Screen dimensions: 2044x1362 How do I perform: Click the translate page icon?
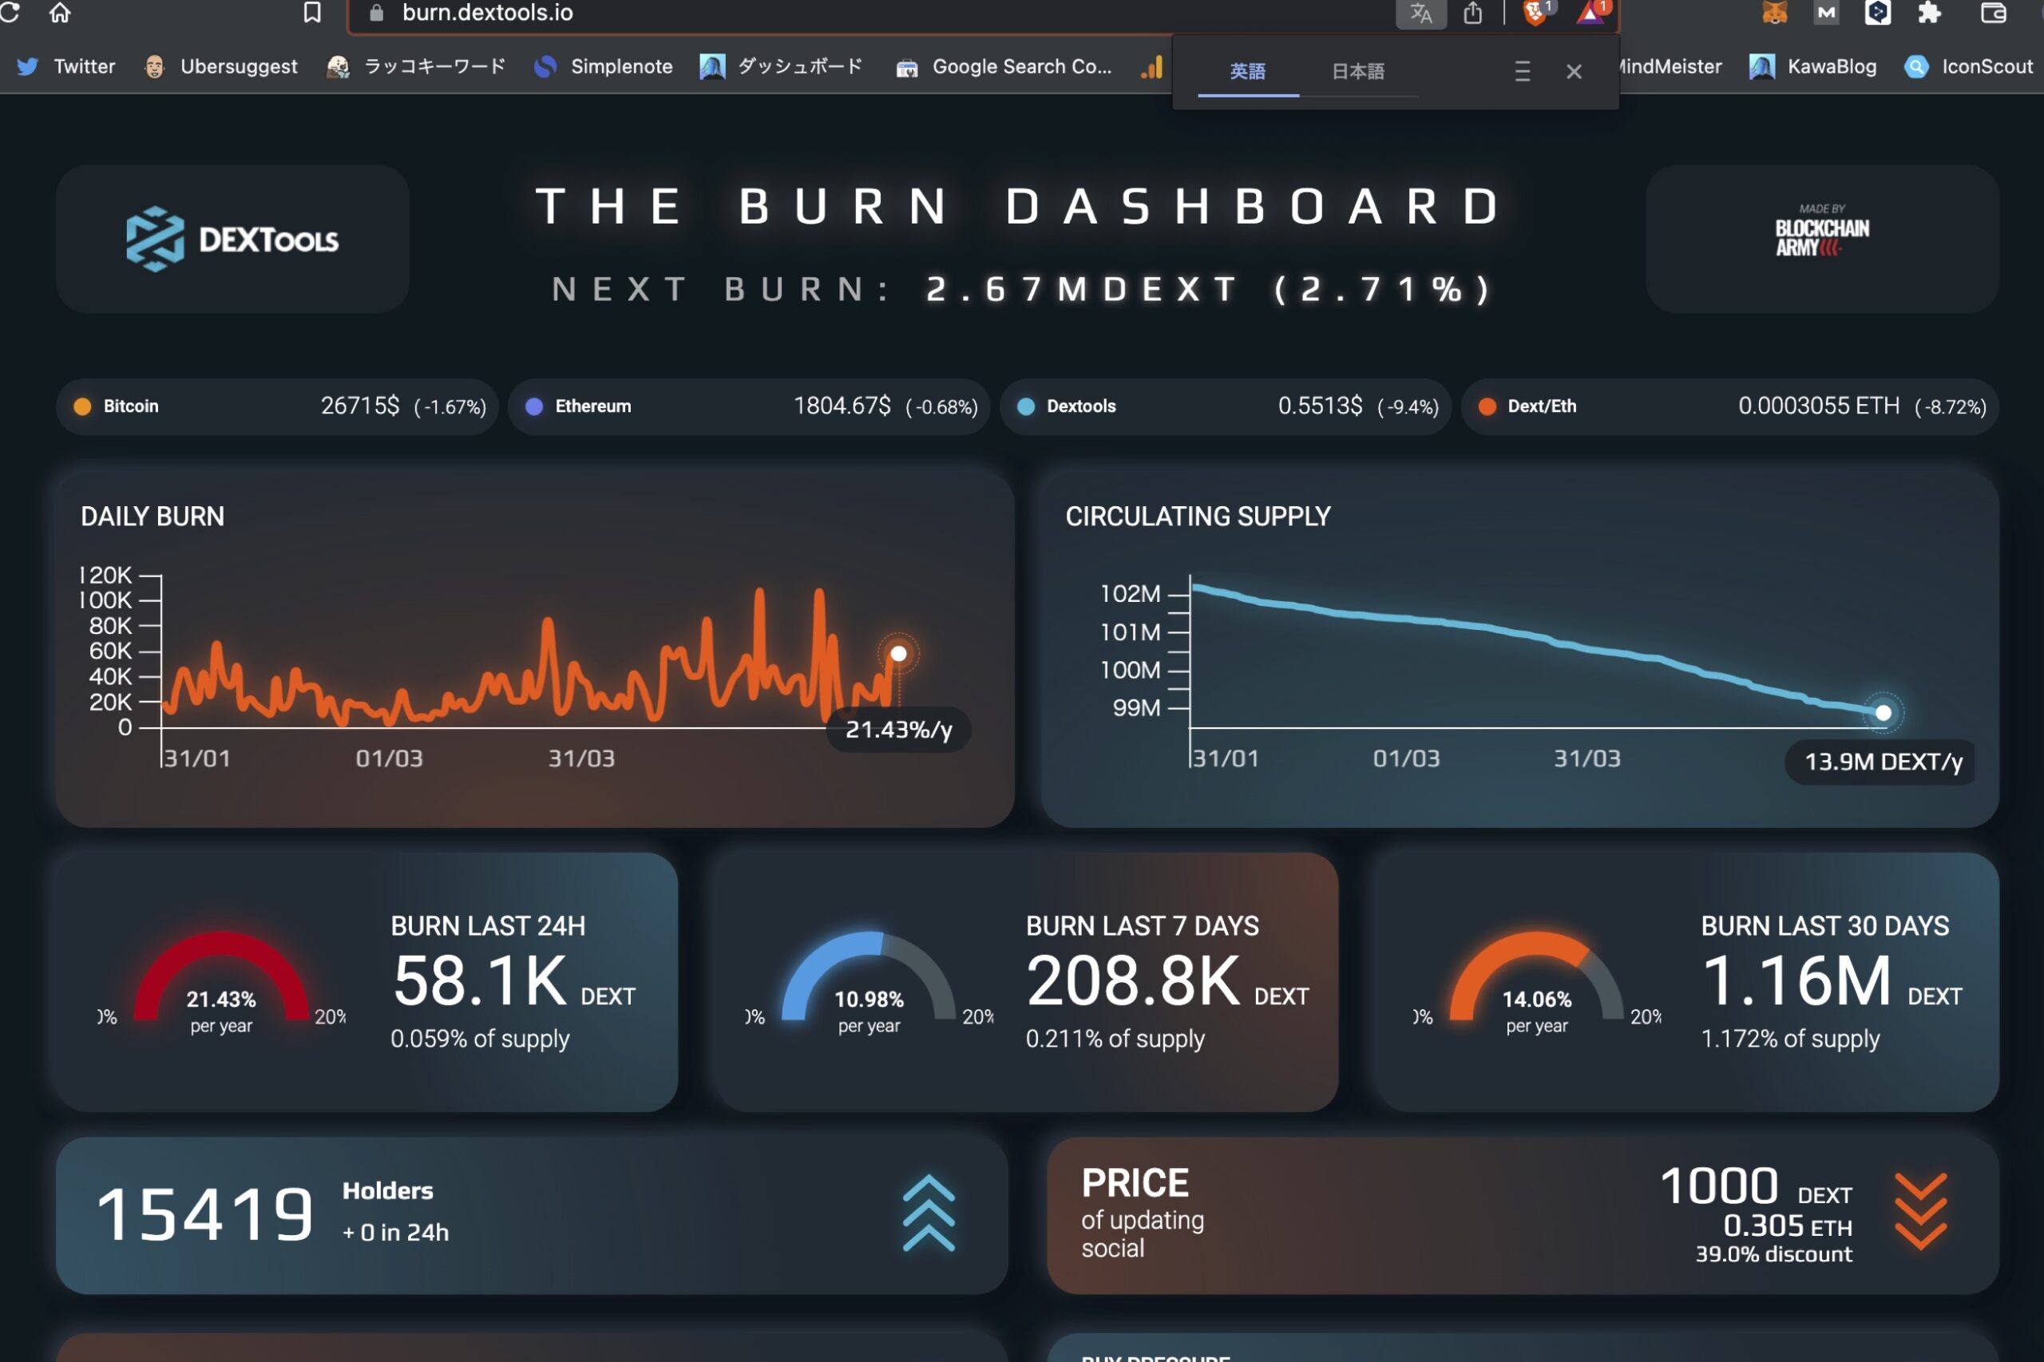click(1420, 12)
